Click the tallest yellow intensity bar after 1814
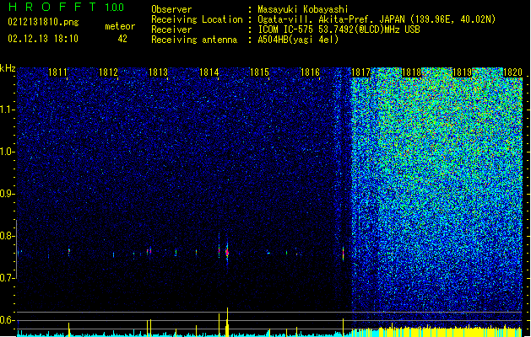This screenshot has height=337, width=531. pyautogui.click(x=227, y=322)
